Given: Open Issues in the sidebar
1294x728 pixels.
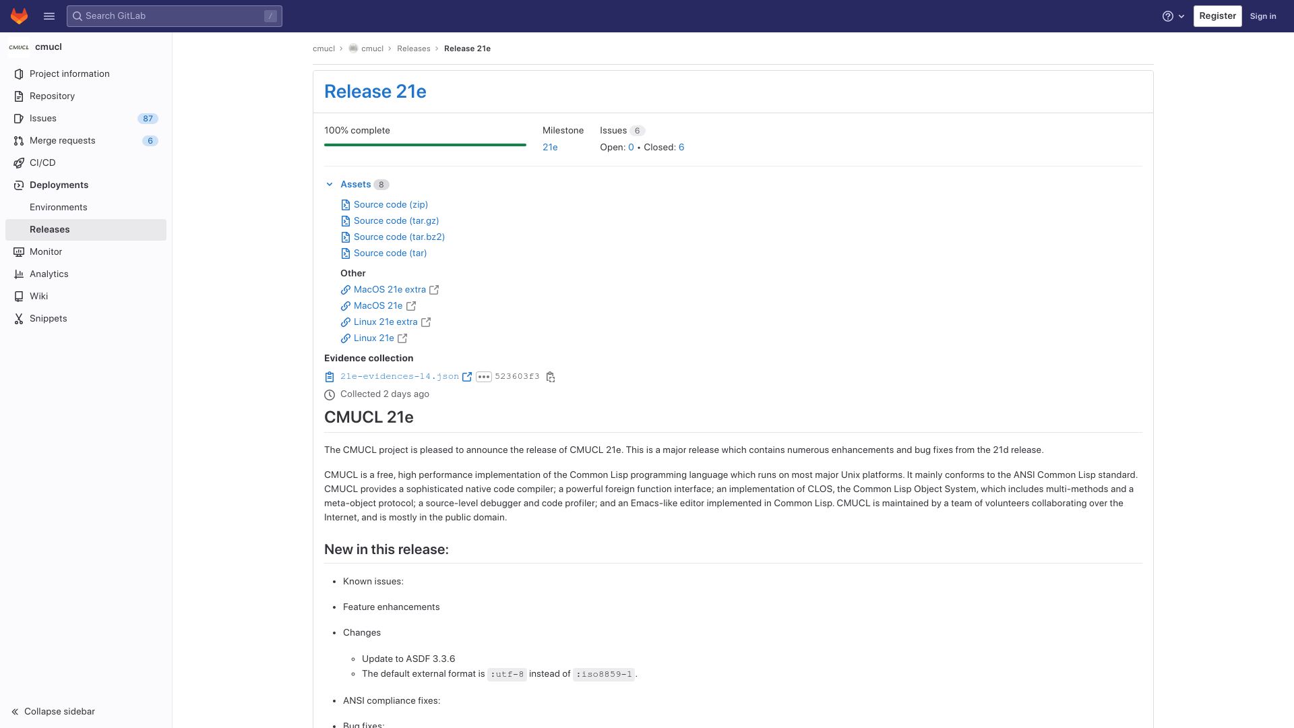Looking at the screenshot, I should (86, 119).
